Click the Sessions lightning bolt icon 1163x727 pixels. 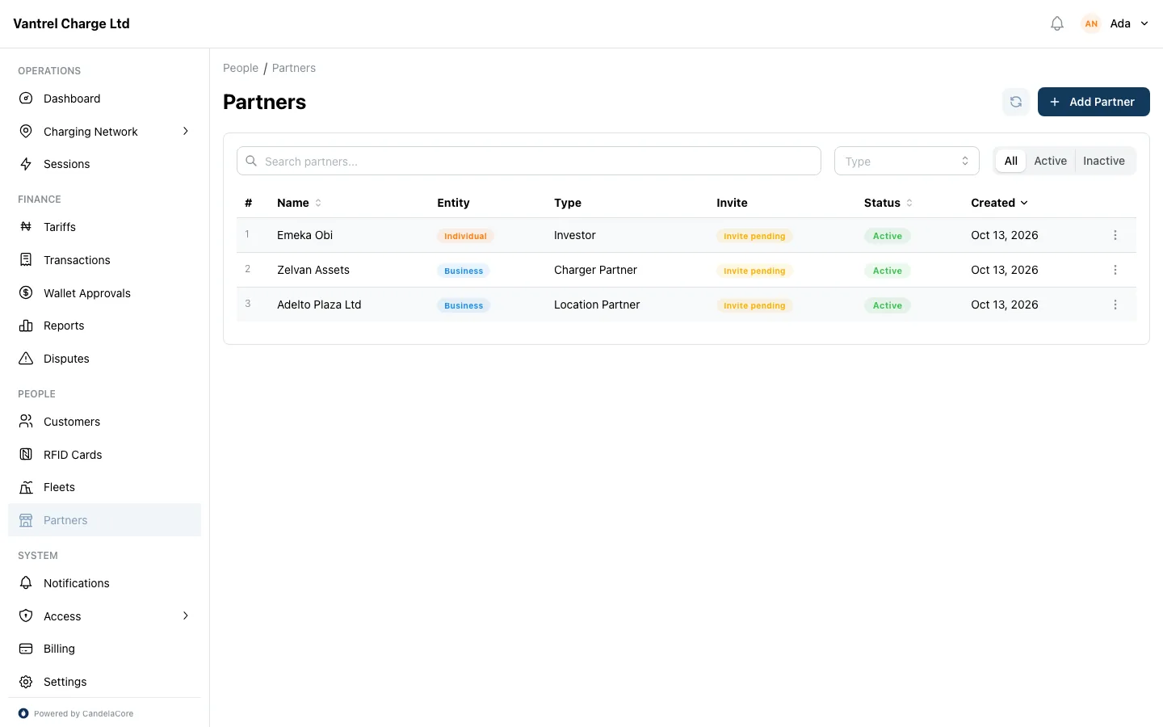(x=26, y=164)
